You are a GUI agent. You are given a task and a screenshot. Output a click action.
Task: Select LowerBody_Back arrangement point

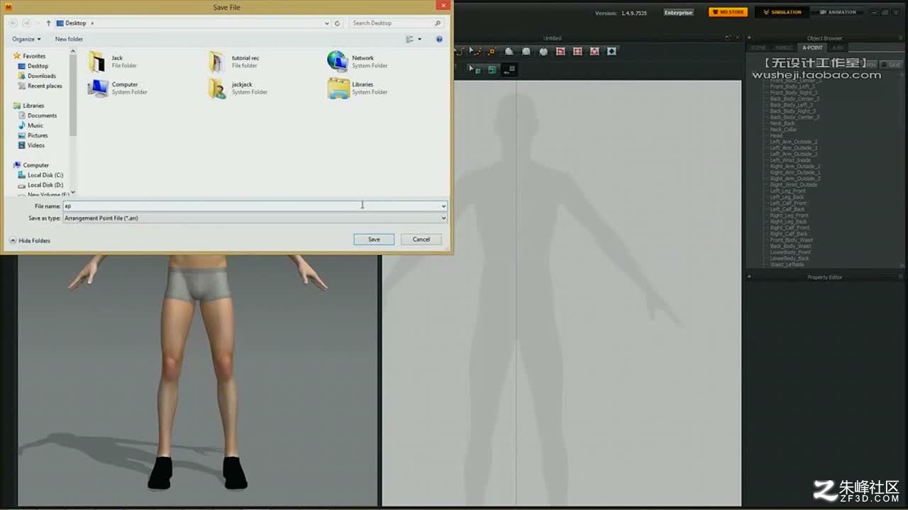pos(790,259)
